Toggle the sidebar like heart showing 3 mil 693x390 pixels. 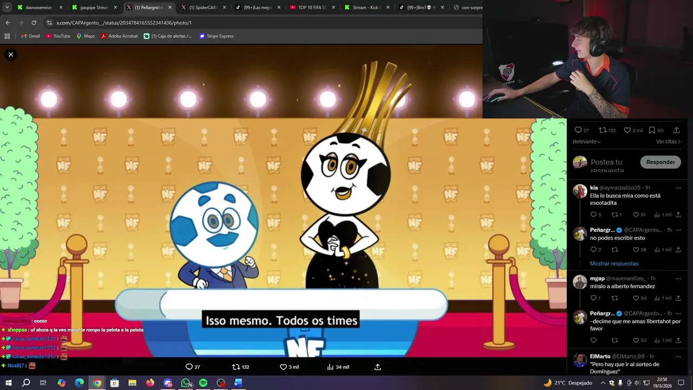[627, 130]
